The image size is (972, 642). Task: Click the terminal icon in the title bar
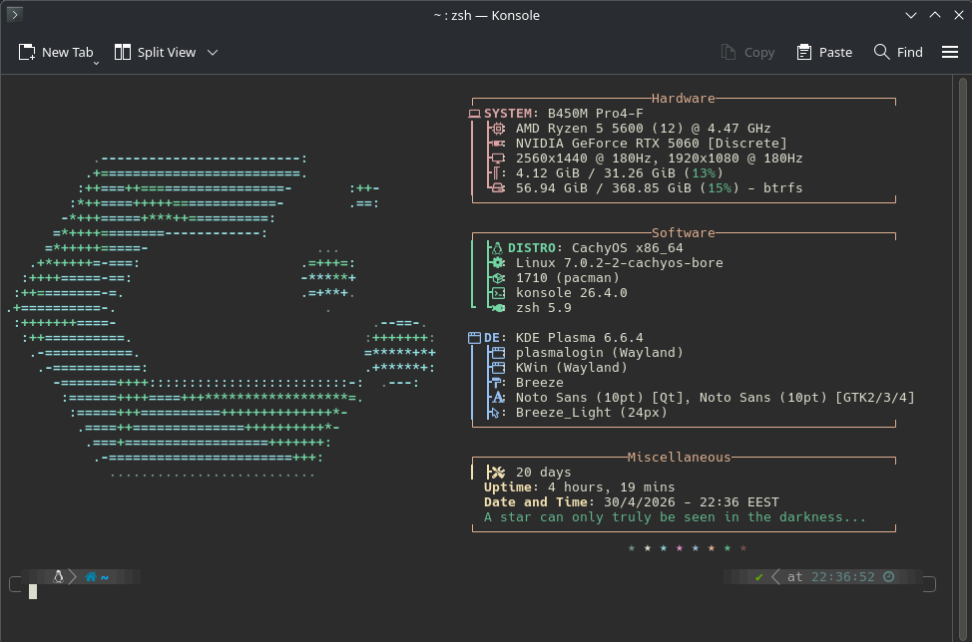click(x=15, y=14)
